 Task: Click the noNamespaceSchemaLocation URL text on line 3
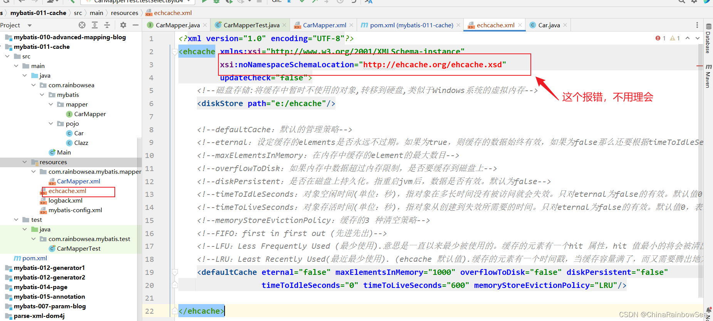432,65
